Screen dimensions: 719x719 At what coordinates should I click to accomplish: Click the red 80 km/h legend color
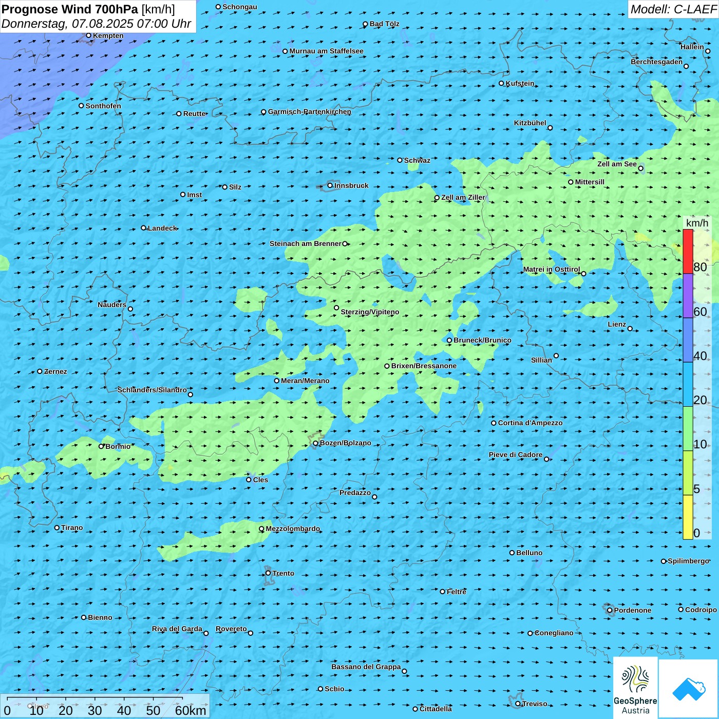(688, 252)
